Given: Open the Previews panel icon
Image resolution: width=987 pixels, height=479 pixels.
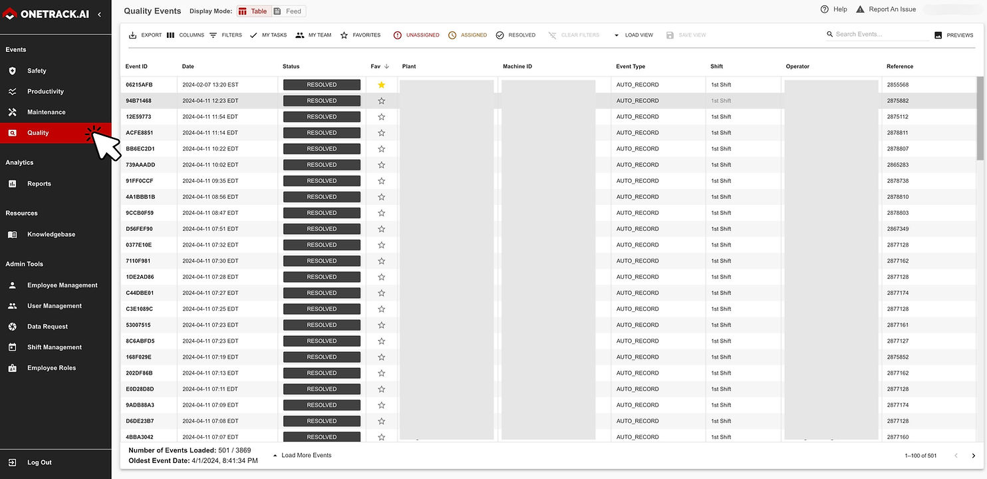Looking at the screenshot, I should pos(937,35).
